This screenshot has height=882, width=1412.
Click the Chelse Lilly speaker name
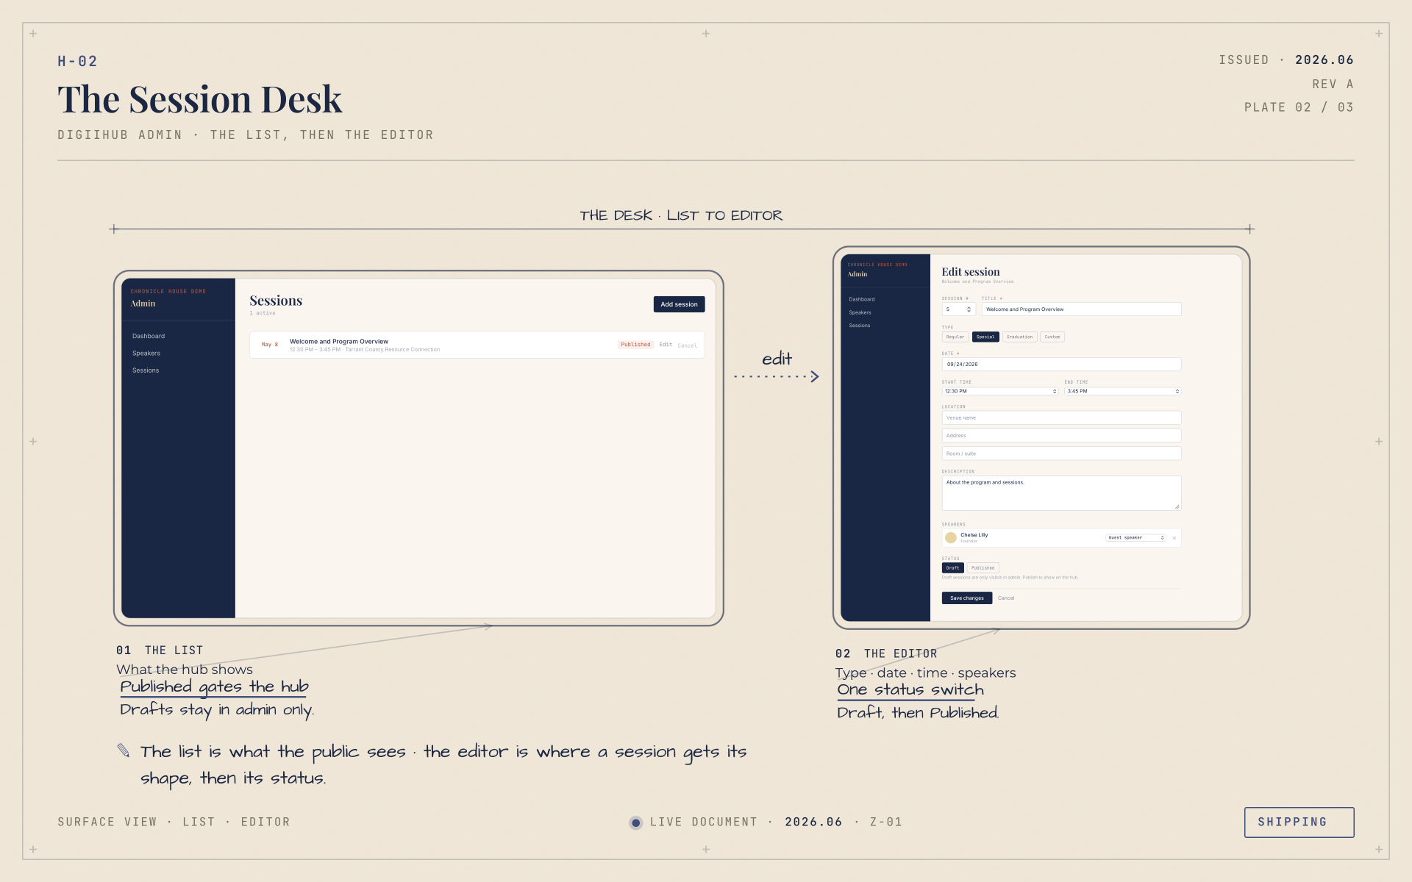click(x=974, y=535)
